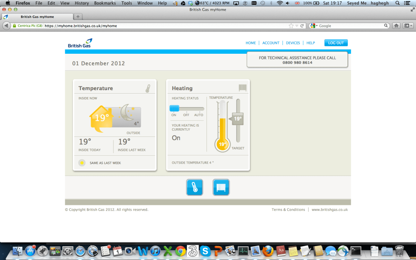The image size is (416, 260).
Task: Click the target temperature slider handle
Action: (237, 119)
